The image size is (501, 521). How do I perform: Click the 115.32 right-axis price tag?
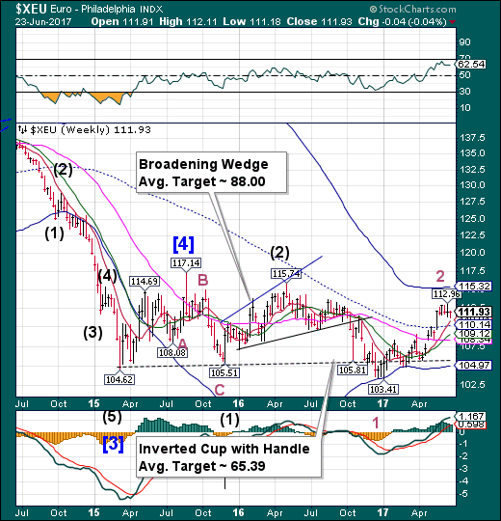pos(474,286)
